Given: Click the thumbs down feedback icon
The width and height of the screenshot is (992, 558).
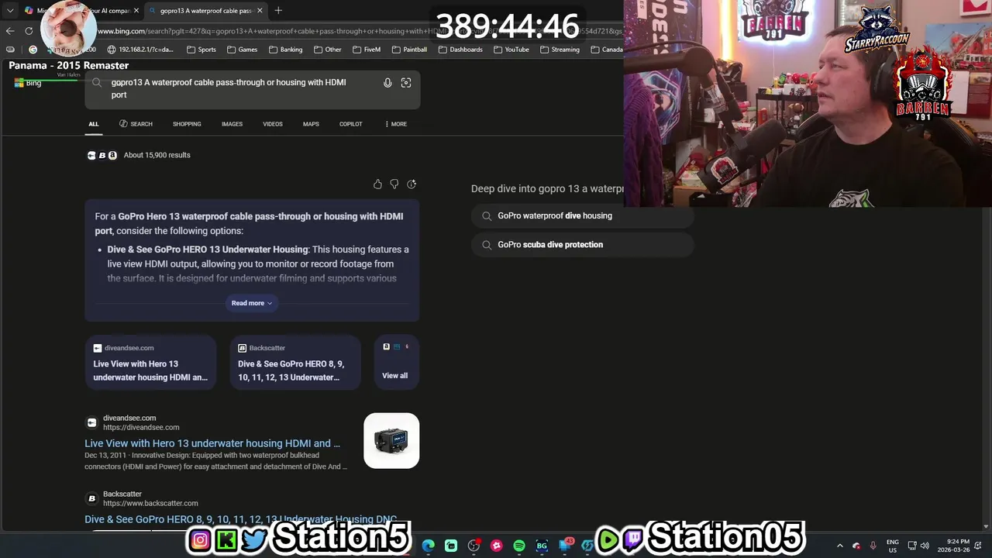Looking at the screenshot, I should coord(394,184).
